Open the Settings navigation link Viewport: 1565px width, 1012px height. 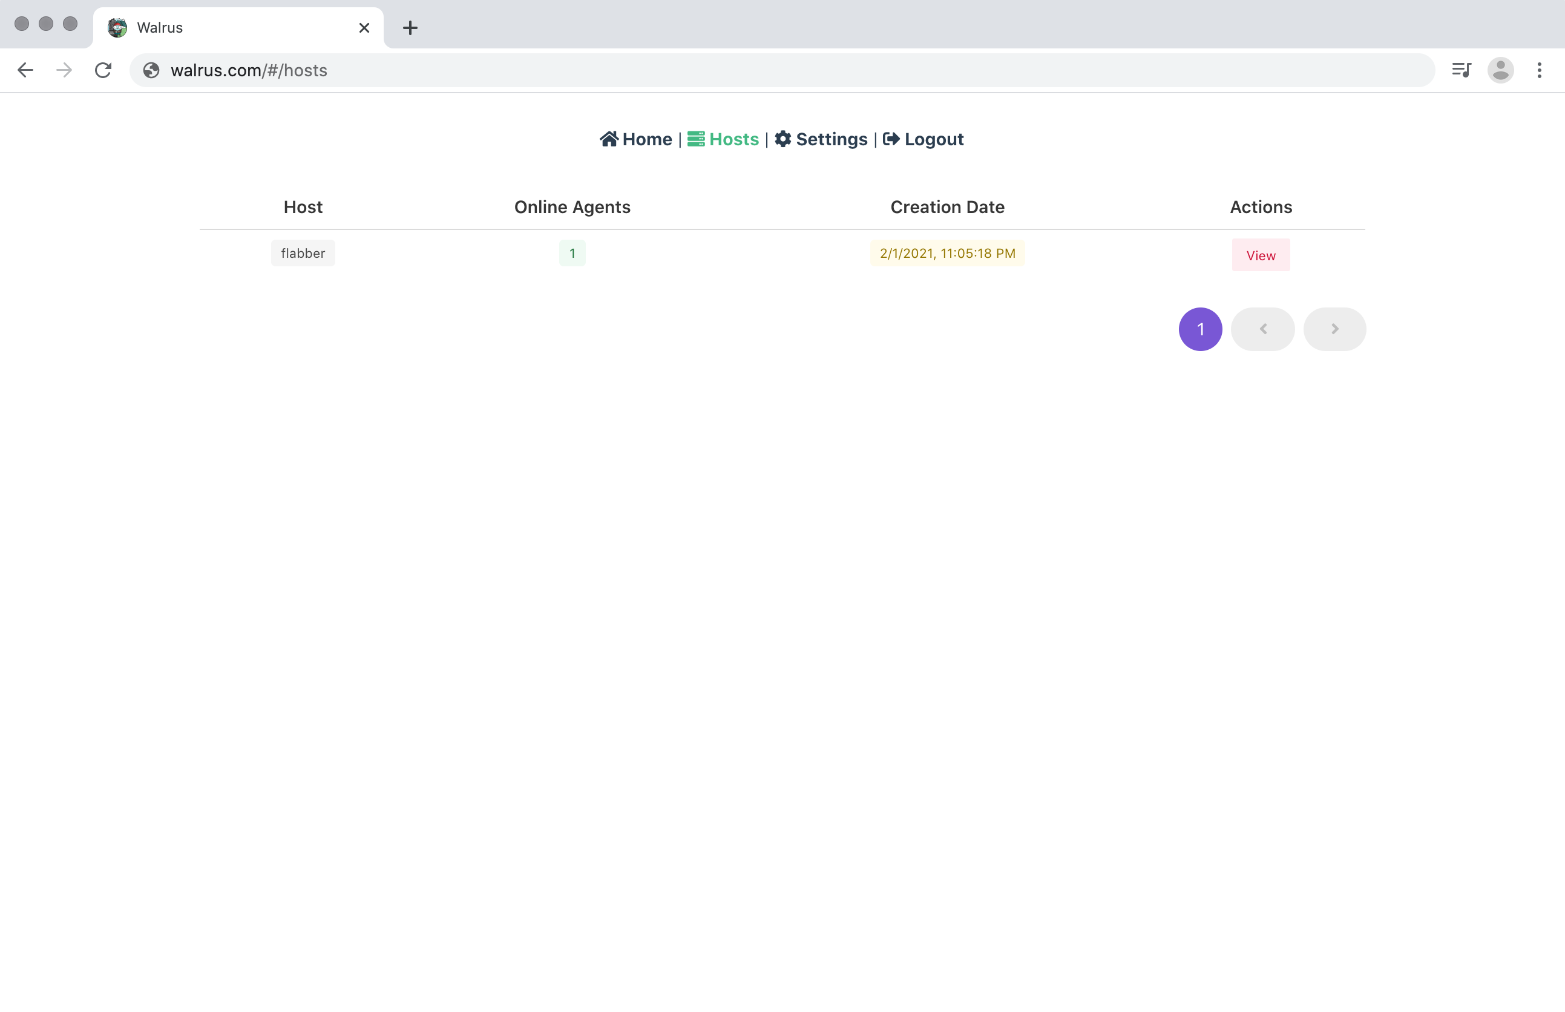[x=831, y=139]
